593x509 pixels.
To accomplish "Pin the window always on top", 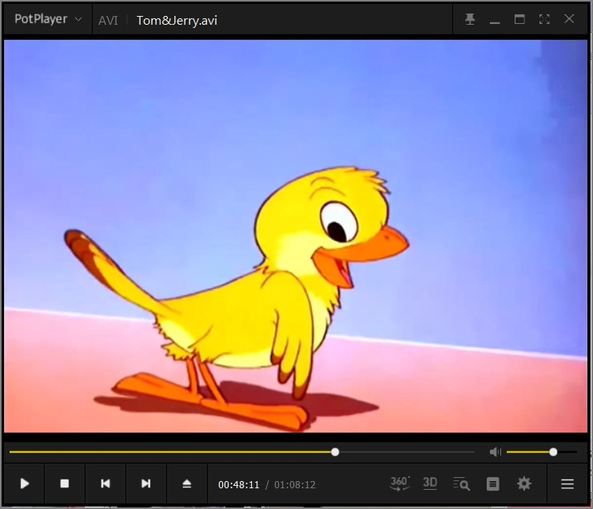I will (x=470, y=19).
